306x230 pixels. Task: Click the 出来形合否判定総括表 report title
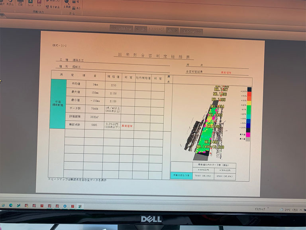pos(154,56)
